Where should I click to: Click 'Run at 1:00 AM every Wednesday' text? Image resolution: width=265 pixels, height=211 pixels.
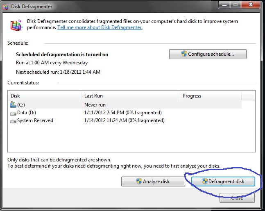coord(52,63)
